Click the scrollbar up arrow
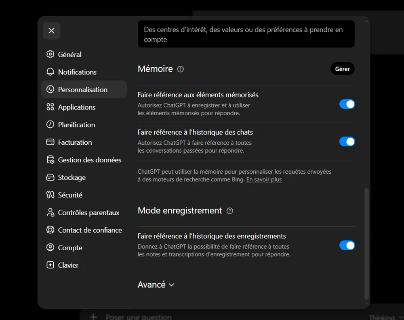Viewport: 404px width, 320px height. [366, 21]
